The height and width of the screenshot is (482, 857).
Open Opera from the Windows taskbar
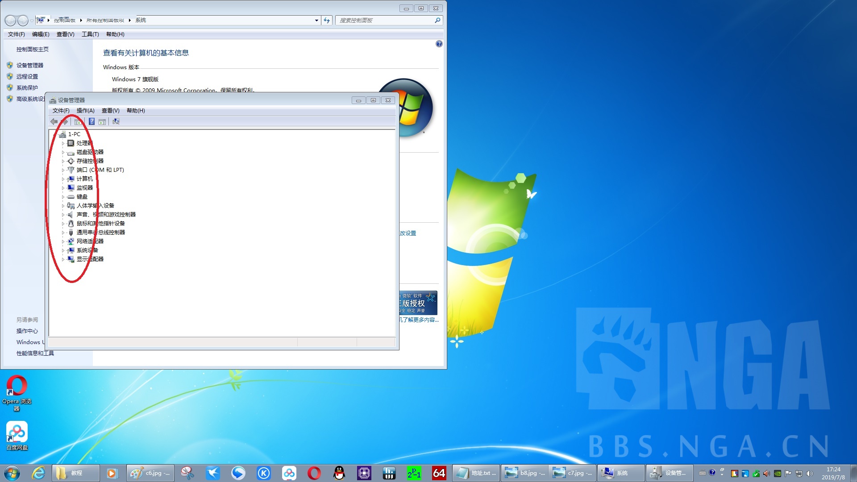[314, 473]
